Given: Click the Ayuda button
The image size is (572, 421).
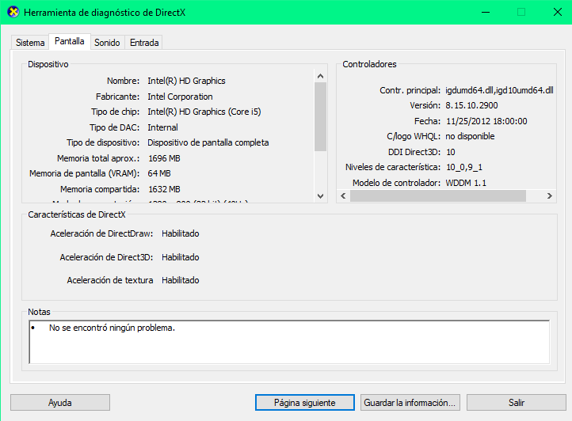Looking at the screenshot, I should click(60, 403).
